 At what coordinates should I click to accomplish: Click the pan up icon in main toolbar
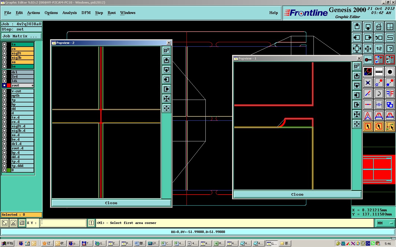pyautogui.click(x=357, y=27)
